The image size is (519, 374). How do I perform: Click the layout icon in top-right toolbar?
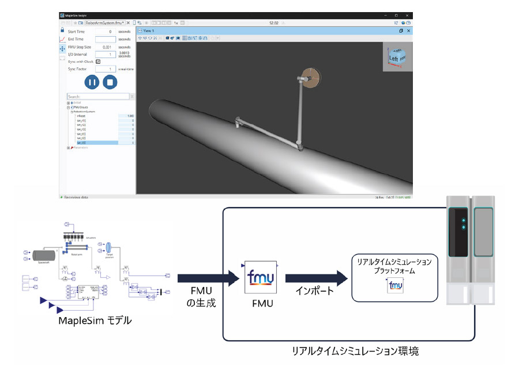coord(396,23)
